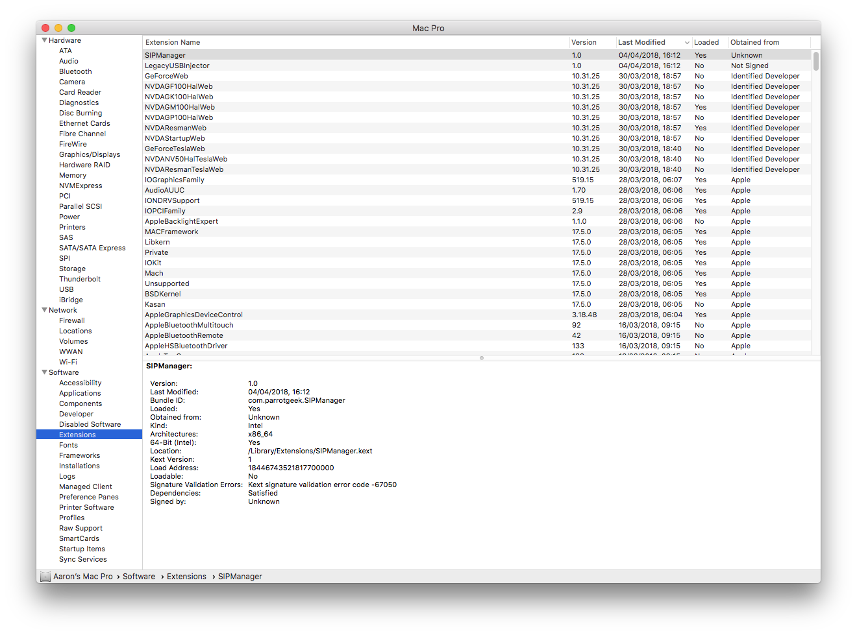Open the Audio hardware category
Viewport: 857px width, 635px height.
pyautogui.click(x=69, y=61)
